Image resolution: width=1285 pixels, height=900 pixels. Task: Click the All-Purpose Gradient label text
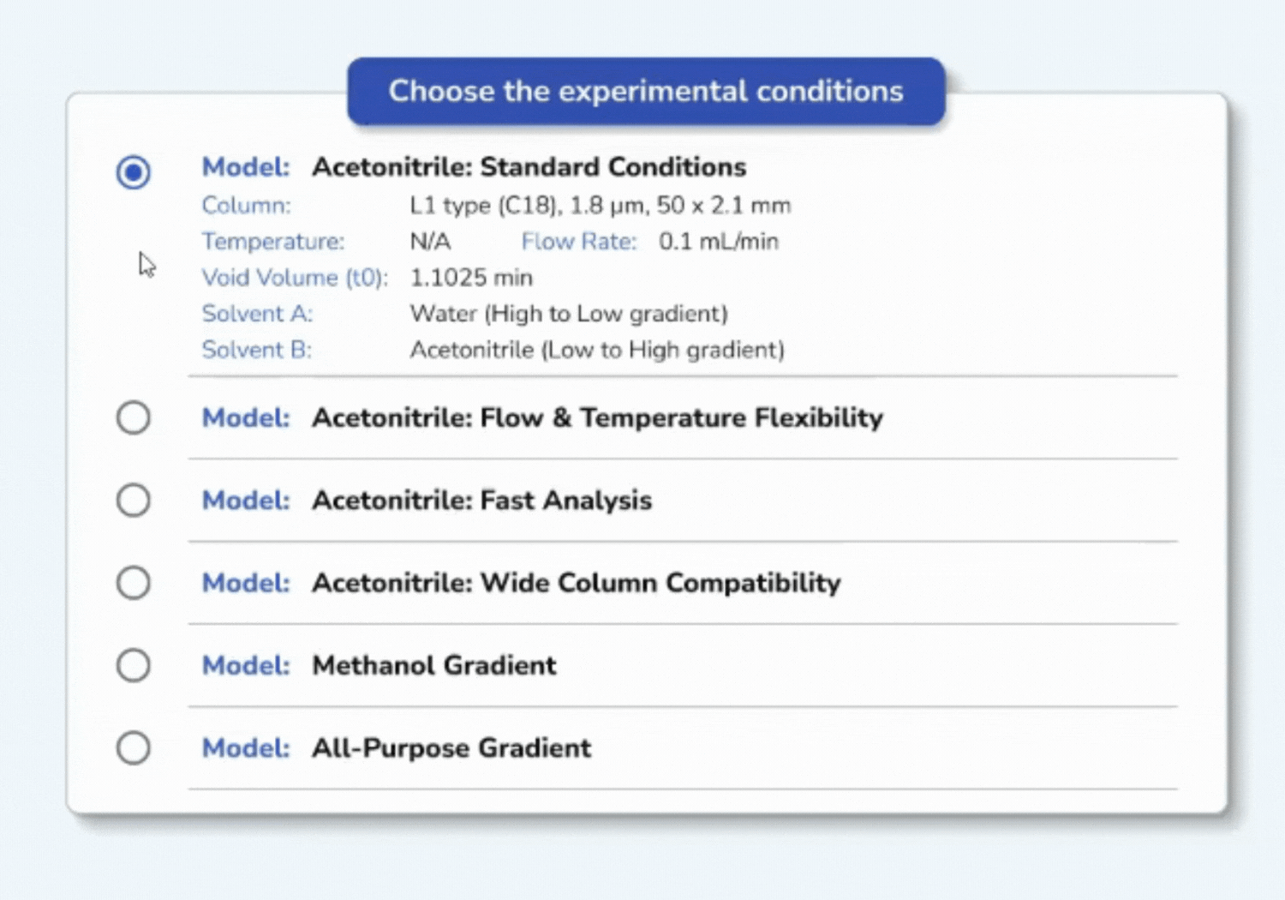click(451, 747)
